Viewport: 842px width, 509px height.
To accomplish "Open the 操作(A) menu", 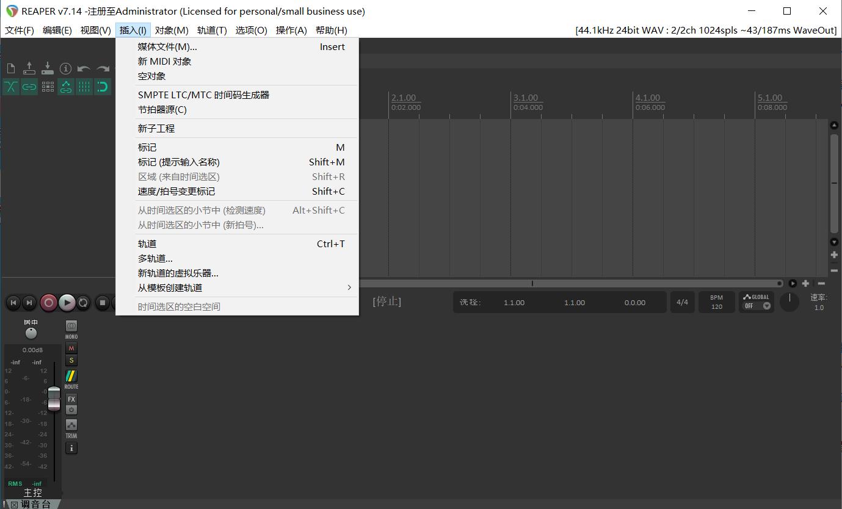I will click(291, 30).
